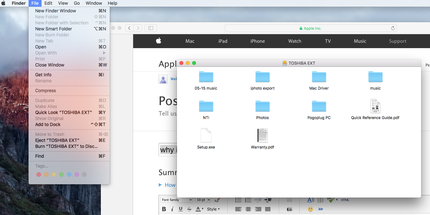The image size is (430, 215).
Task: Choose Find in the File menu
Action: [x=69, y=156]
